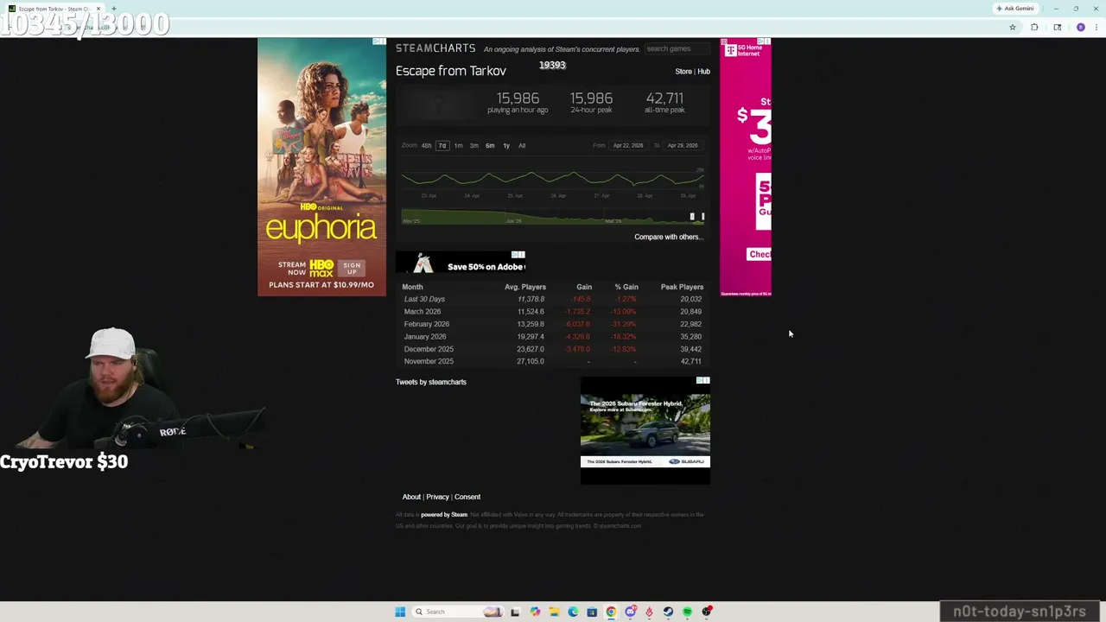The image size is (1106, 622).
Task: Open the Privacy footer link
Action: [437, 497]
